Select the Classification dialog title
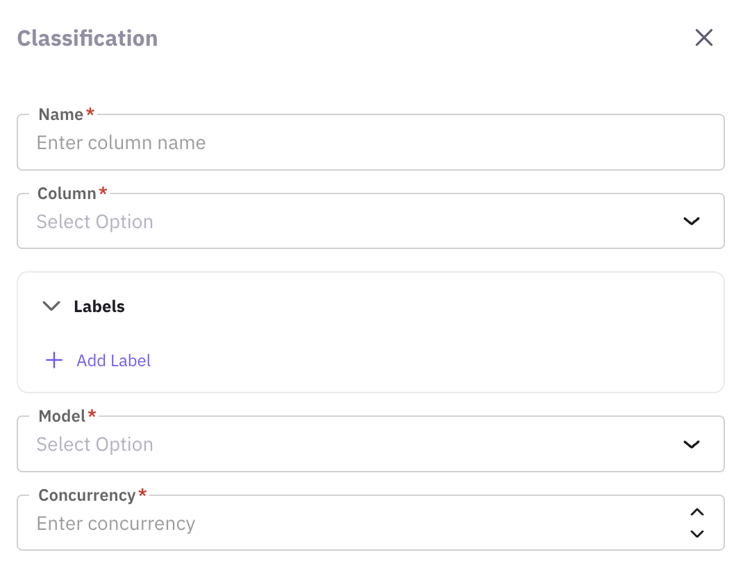This screenshot has height=584, width=743. click(87, 38)
